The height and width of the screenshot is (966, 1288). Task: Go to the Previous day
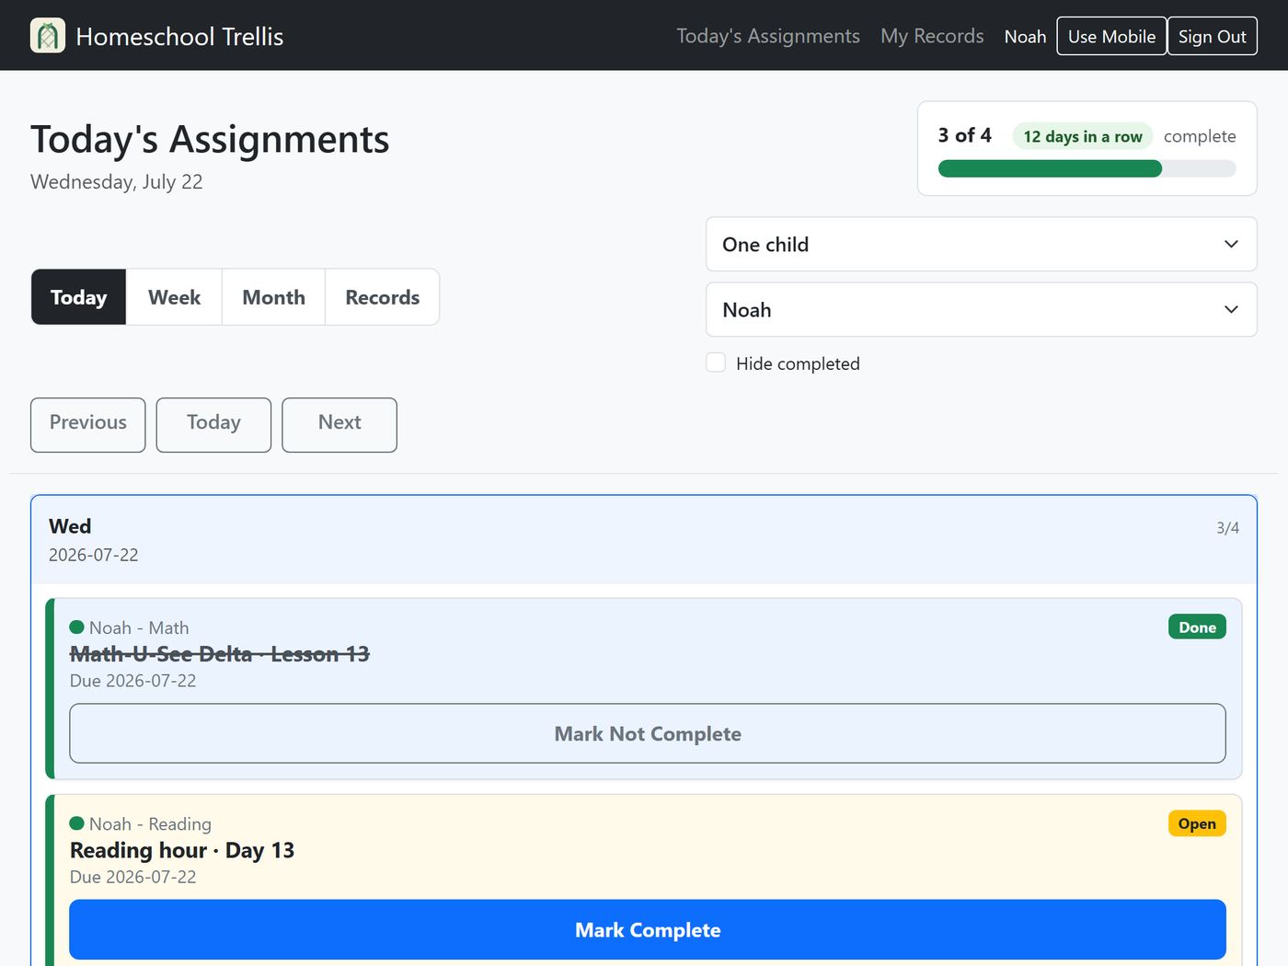88,425
